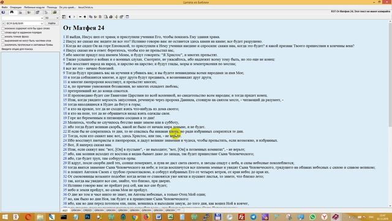Click verse number 14 link

point(65,96)
